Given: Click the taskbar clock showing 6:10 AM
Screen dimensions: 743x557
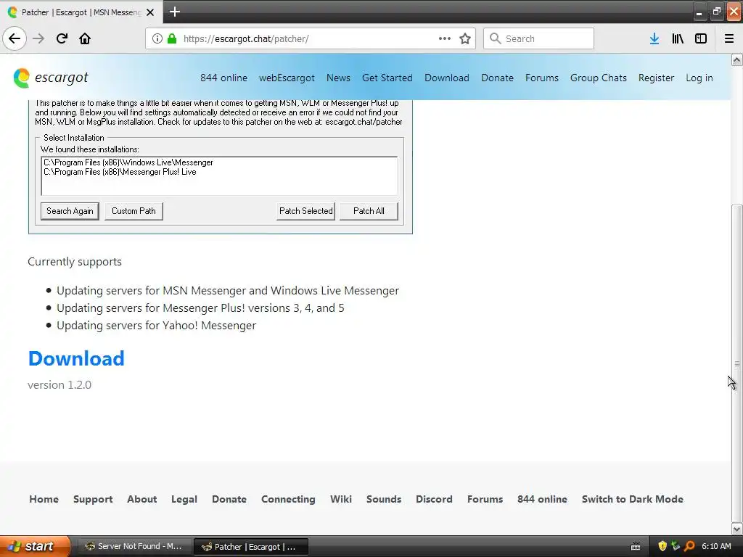Looking at the screenshot, I should [x=716, y=546].
